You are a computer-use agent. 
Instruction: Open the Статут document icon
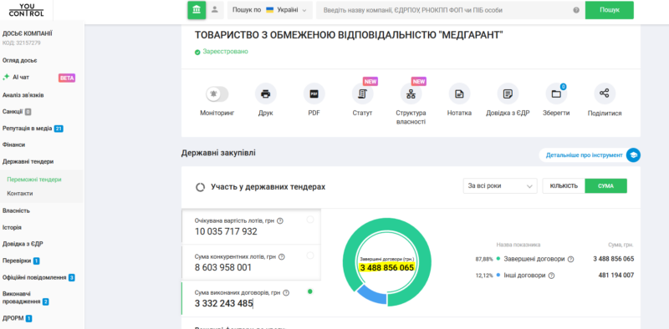[x=363, y=94]
